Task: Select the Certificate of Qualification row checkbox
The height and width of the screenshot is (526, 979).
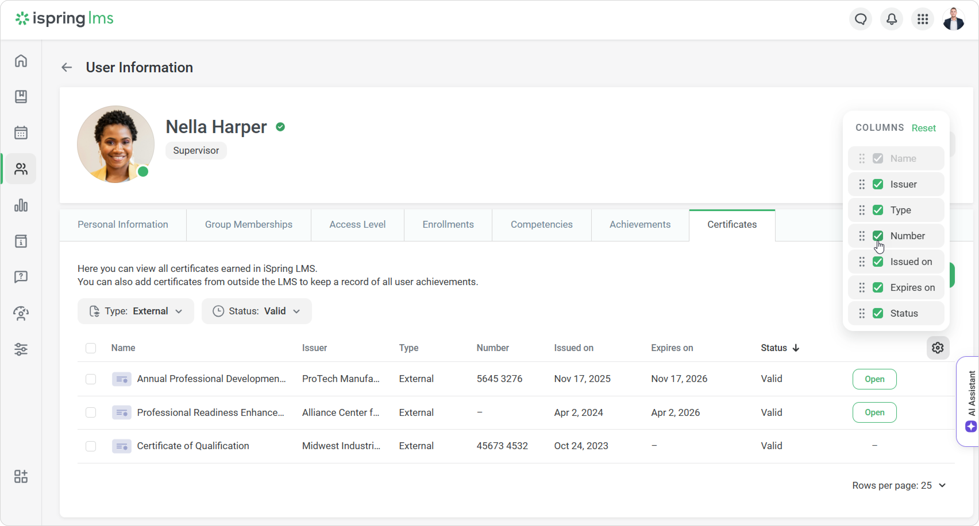Action: [x=90, y=446]
